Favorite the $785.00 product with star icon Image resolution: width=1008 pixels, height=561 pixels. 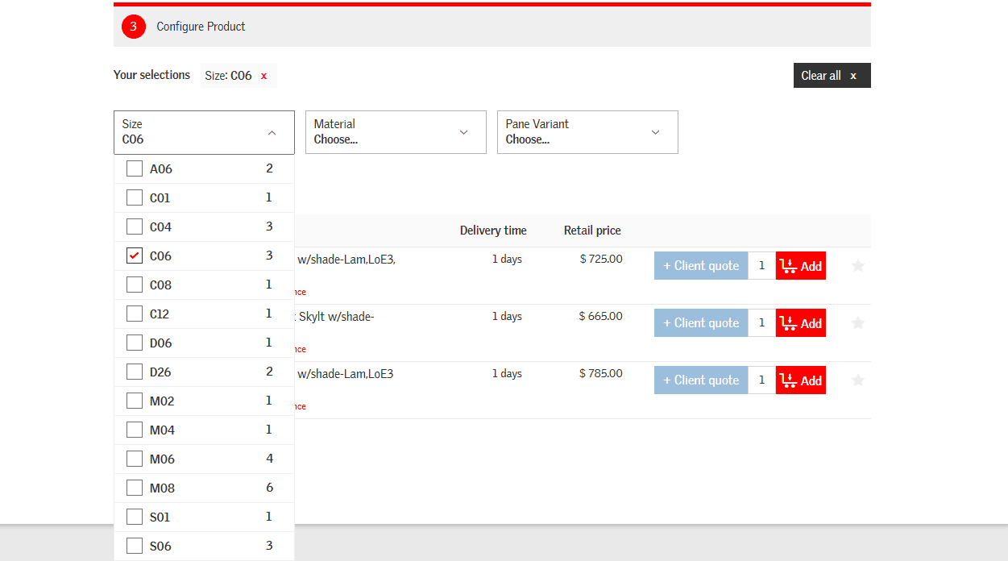click(858, 380)
